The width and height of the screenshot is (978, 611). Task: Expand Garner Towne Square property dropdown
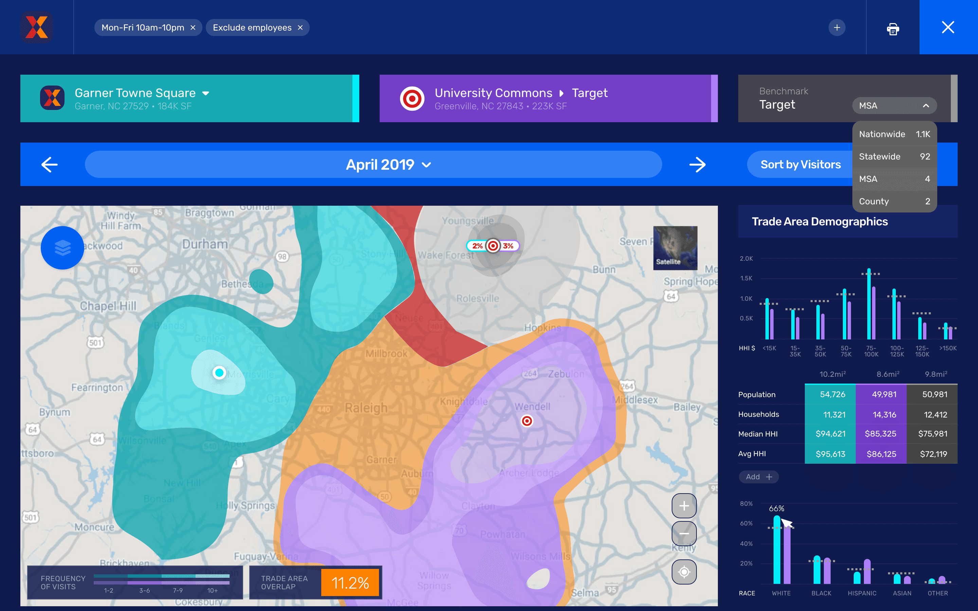(x=206, y=93)
